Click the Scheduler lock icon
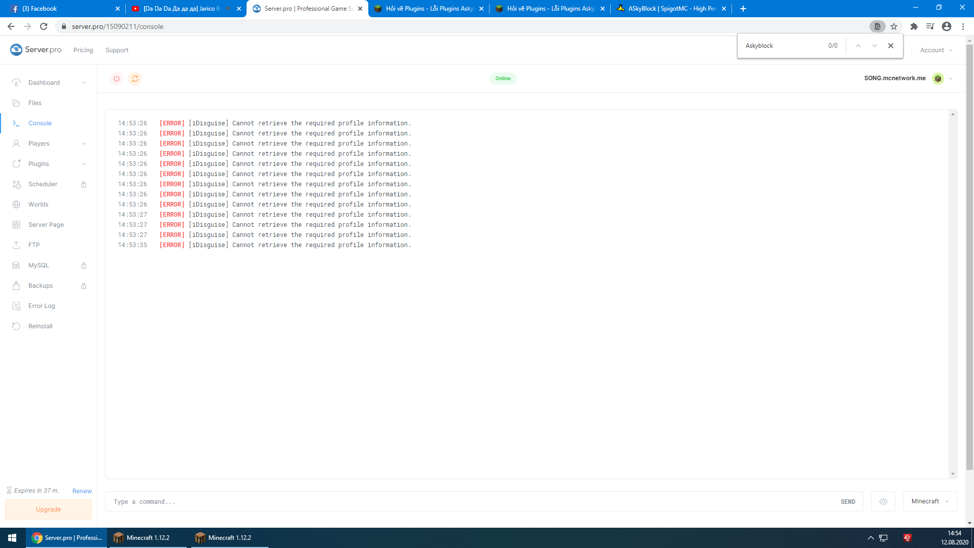 [x=84, y=184]
